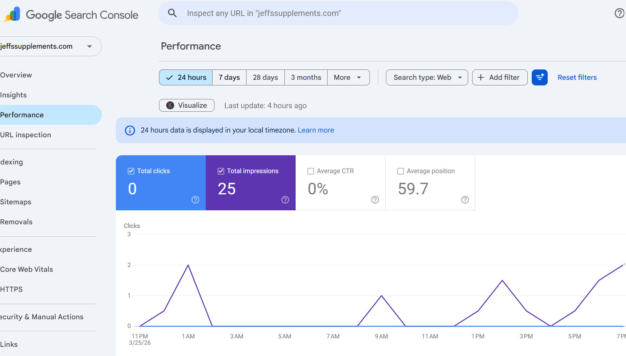Click the 1 AM peak on impressions chart
This screenshot has width=626, height=356.
[188, 265]
